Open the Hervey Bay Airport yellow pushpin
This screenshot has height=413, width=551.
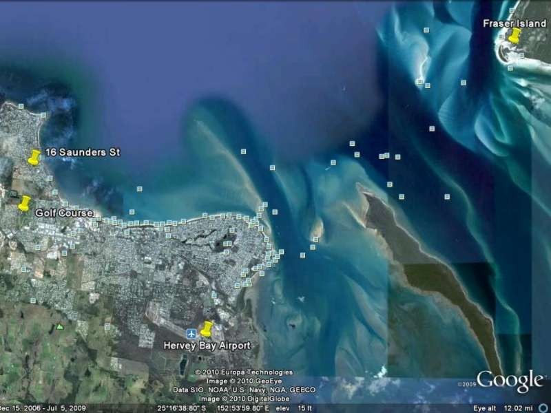(x=206, y=328)
